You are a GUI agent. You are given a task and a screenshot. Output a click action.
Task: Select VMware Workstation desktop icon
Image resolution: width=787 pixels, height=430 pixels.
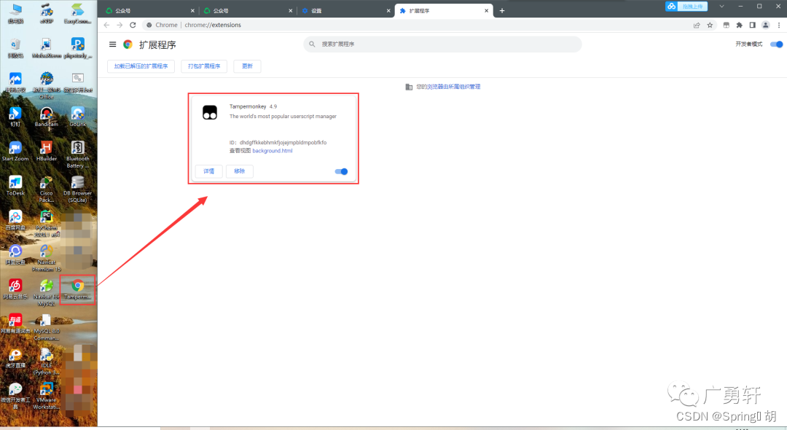[46, 396]
